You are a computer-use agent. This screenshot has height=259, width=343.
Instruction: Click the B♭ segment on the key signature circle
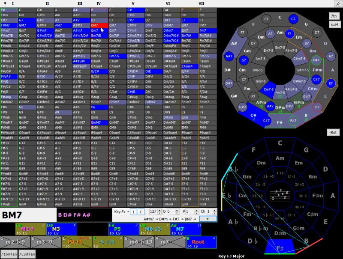(233, 169)
